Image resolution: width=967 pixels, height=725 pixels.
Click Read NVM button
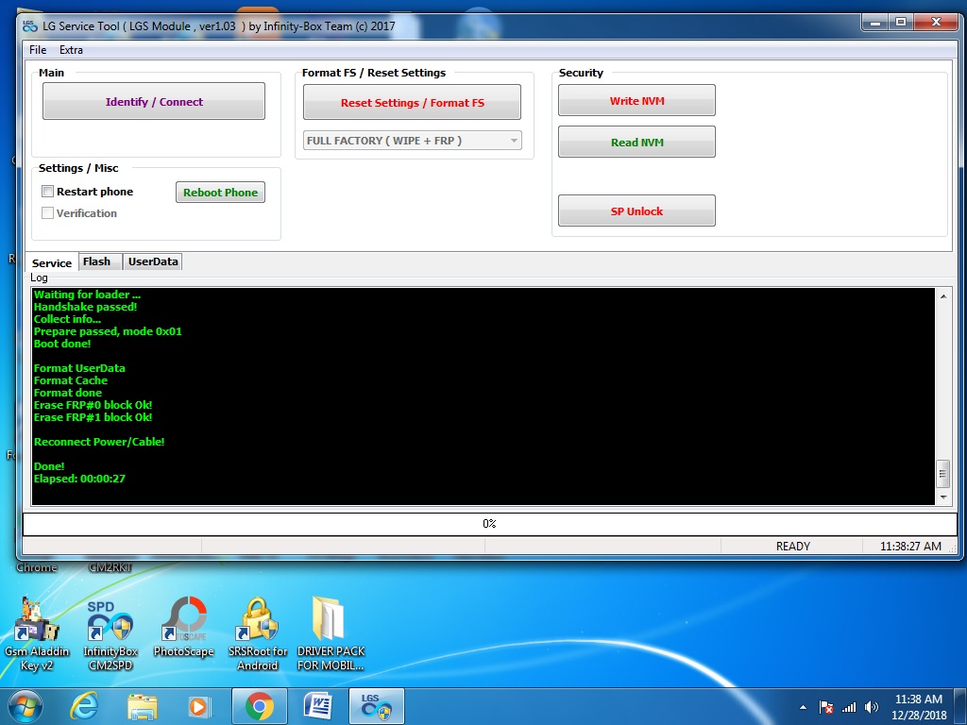(x=637, y=142)
